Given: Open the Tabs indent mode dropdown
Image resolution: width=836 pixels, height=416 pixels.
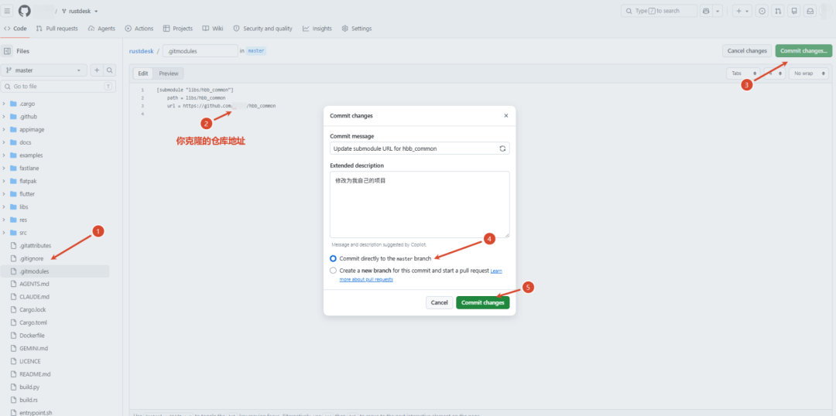Looking at the screenshot, I should click(x=743, y=73).
